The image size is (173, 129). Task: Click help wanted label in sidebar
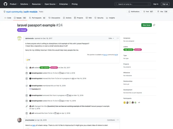(x=128, y=50)
